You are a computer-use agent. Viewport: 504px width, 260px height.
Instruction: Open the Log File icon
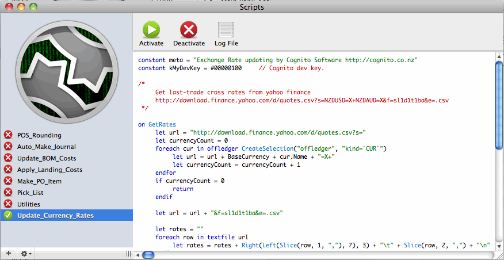tap(226, 29)
